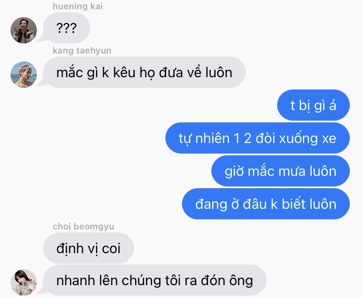Viewport: 363px width, 297px height.
Task: Click the sender name 'huening kai'
Action: tap(78, 6)
